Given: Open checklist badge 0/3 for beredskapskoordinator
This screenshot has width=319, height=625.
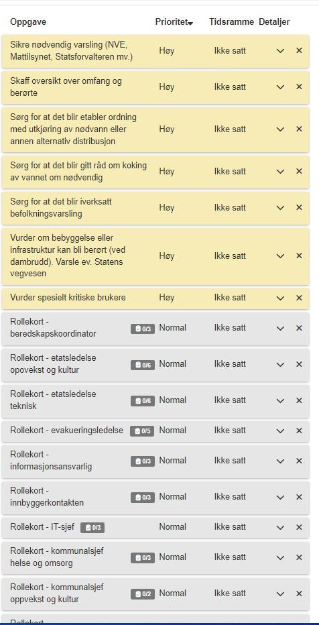Looking at the screenshot, I should (x=143, y=329).
